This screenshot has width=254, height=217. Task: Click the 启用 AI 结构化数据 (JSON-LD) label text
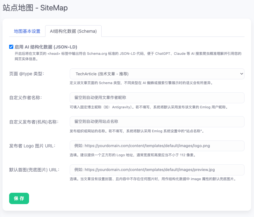tap(46, 47)
